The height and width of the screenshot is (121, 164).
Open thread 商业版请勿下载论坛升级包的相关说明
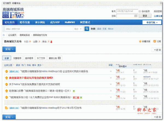point(31,78)
